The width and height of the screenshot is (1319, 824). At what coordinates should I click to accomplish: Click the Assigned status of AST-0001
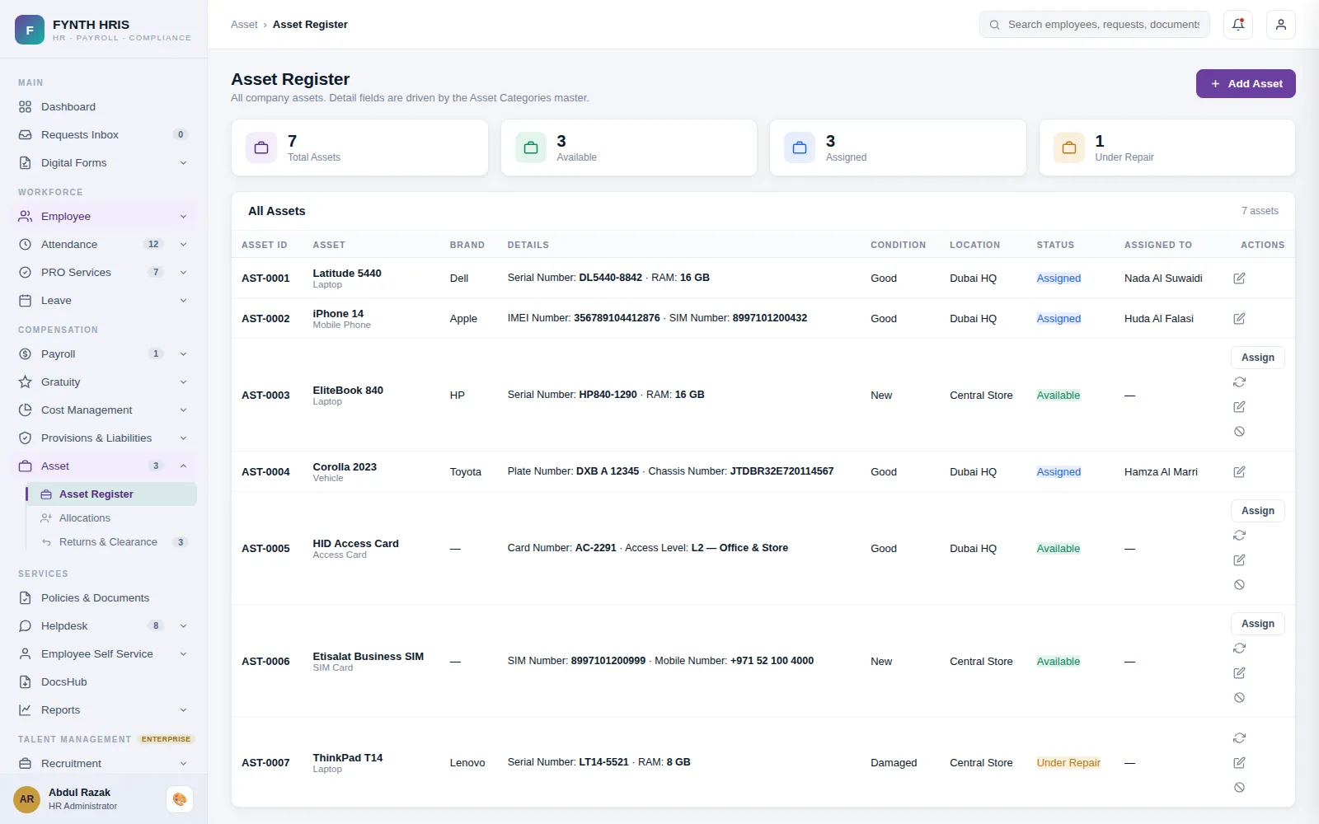[1058, 279]
